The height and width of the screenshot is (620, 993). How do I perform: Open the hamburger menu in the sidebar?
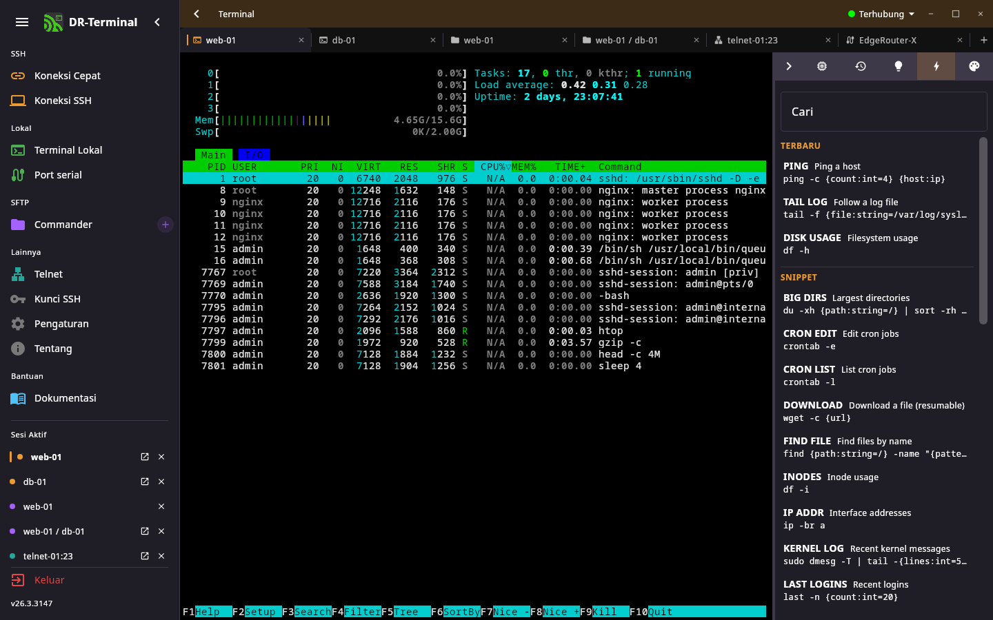click(22, 22)
